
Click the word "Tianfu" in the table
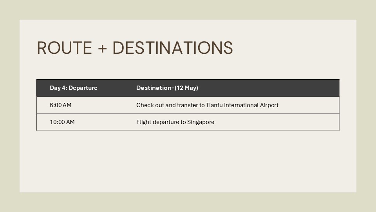[x=214, y=105]
